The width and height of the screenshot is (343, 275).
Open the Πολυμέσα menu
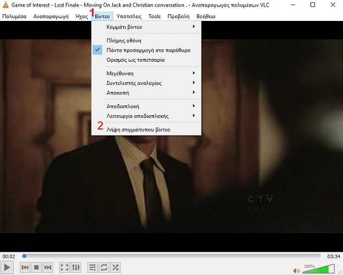pos(14,17)
